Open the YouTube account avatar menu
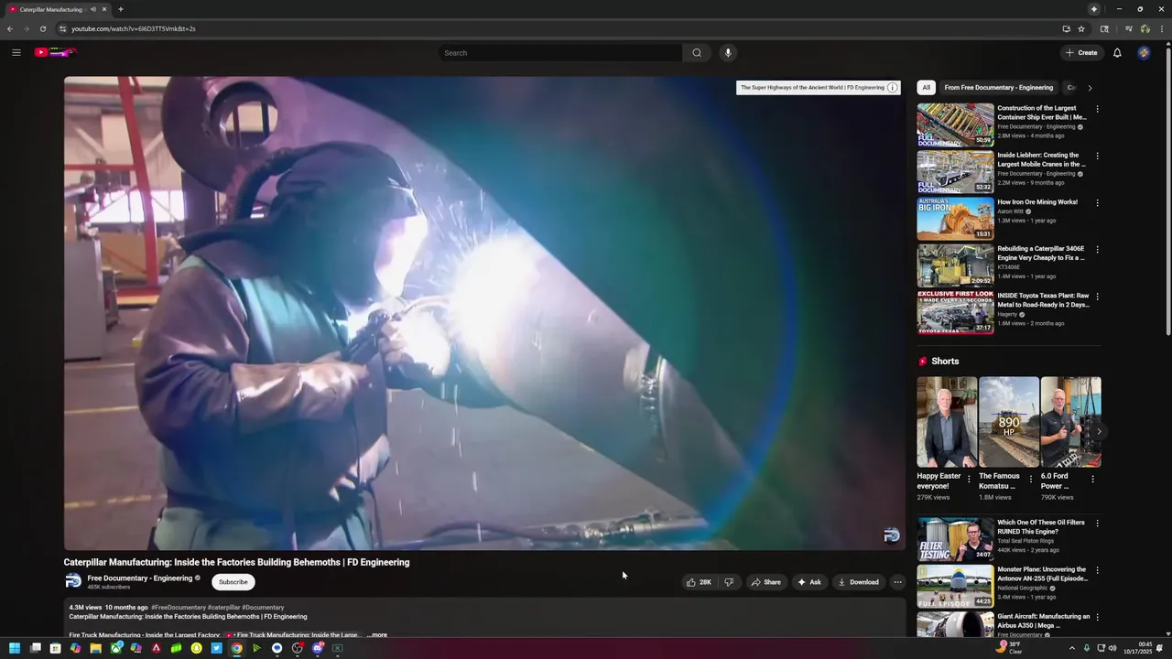This screenshot has width=1172, height=659. coord(1144,53)
